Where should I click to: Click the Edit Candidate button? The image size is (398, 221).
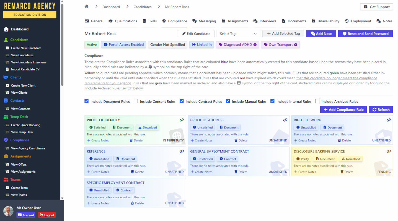pyautogui.click(x=196, y=34)
